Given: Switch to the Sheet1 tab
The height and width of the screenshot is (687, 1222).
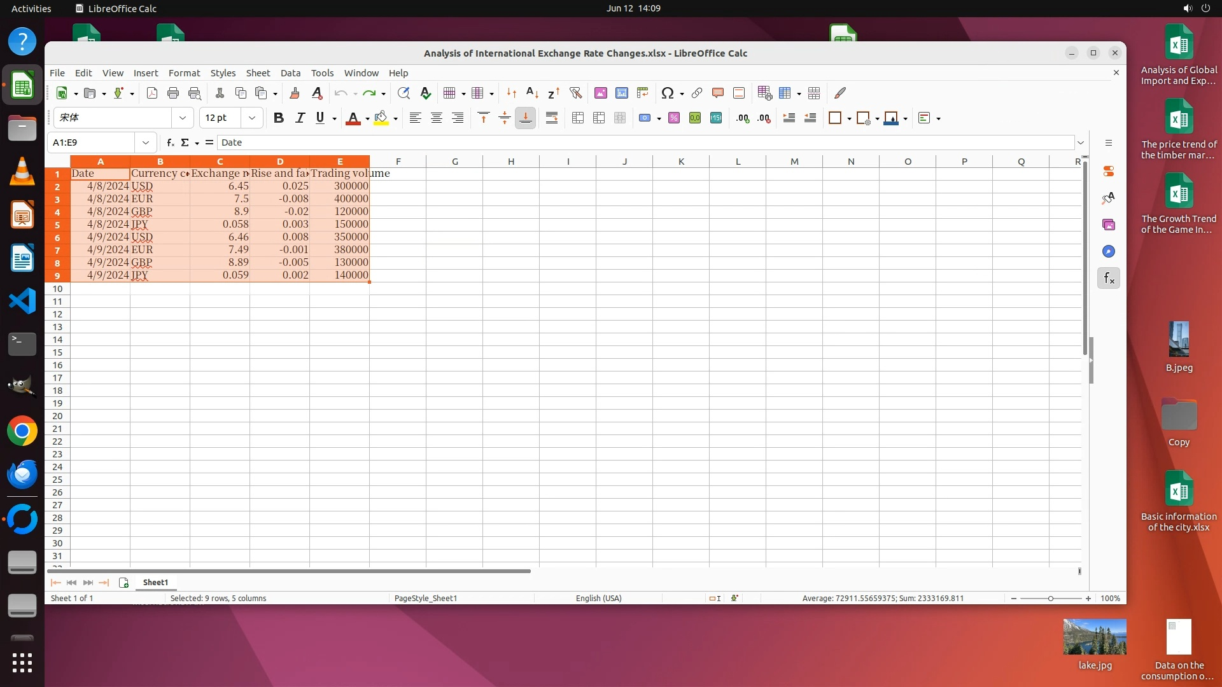Looking at the screenshot, I should pyautogui.click(x=155, y=583).
